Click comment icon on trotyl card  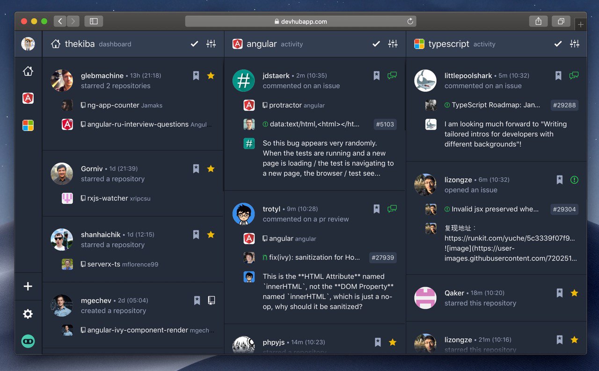click(x=392, y=209)
